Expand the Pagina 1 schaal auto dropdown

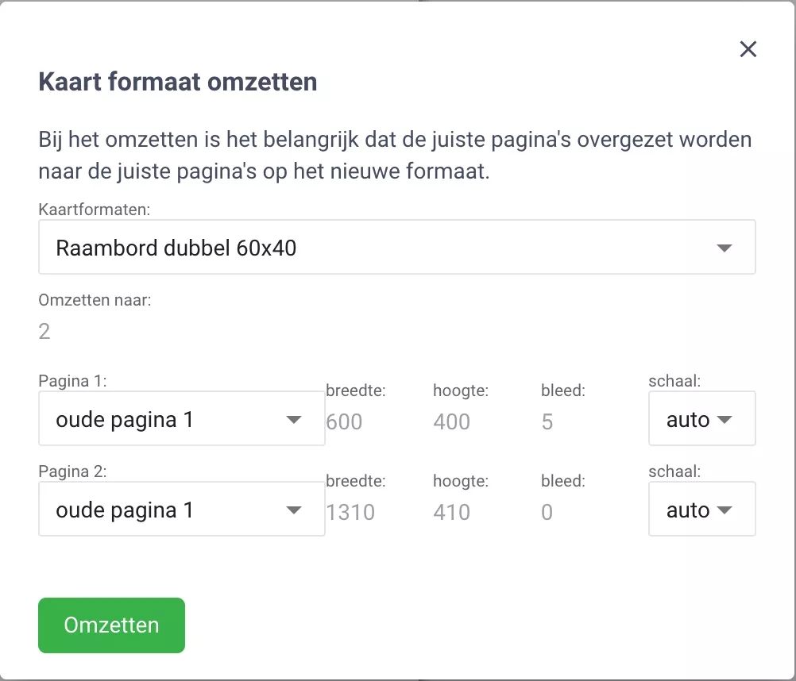click(701, 419)
